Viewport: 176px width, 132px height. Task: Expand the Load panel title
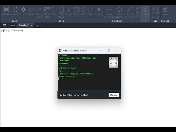click(x=14, y=21)
